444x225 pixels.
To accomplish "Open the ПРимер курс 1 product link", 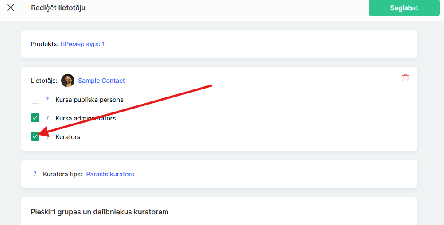I will (82, 44).
